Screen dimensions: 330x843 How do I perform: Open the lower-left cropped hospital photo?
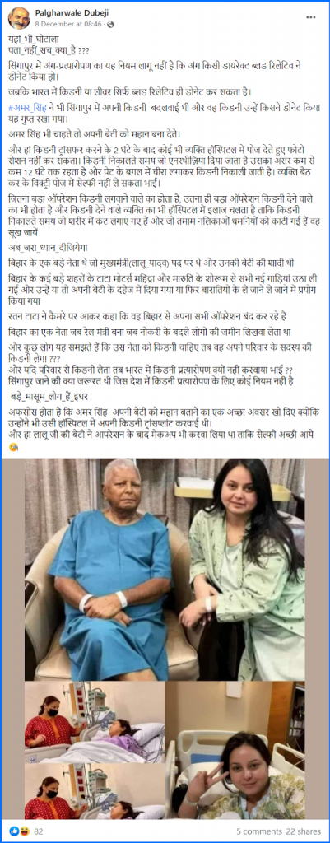click(94, 792)
